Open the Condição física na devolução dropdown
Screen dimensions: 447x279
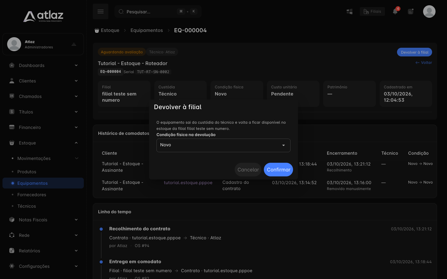(223, 145)
